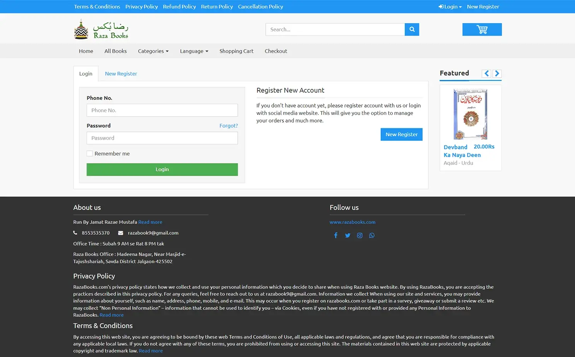
Task: Expand the Categories dropdown
Action: point(153,51)
